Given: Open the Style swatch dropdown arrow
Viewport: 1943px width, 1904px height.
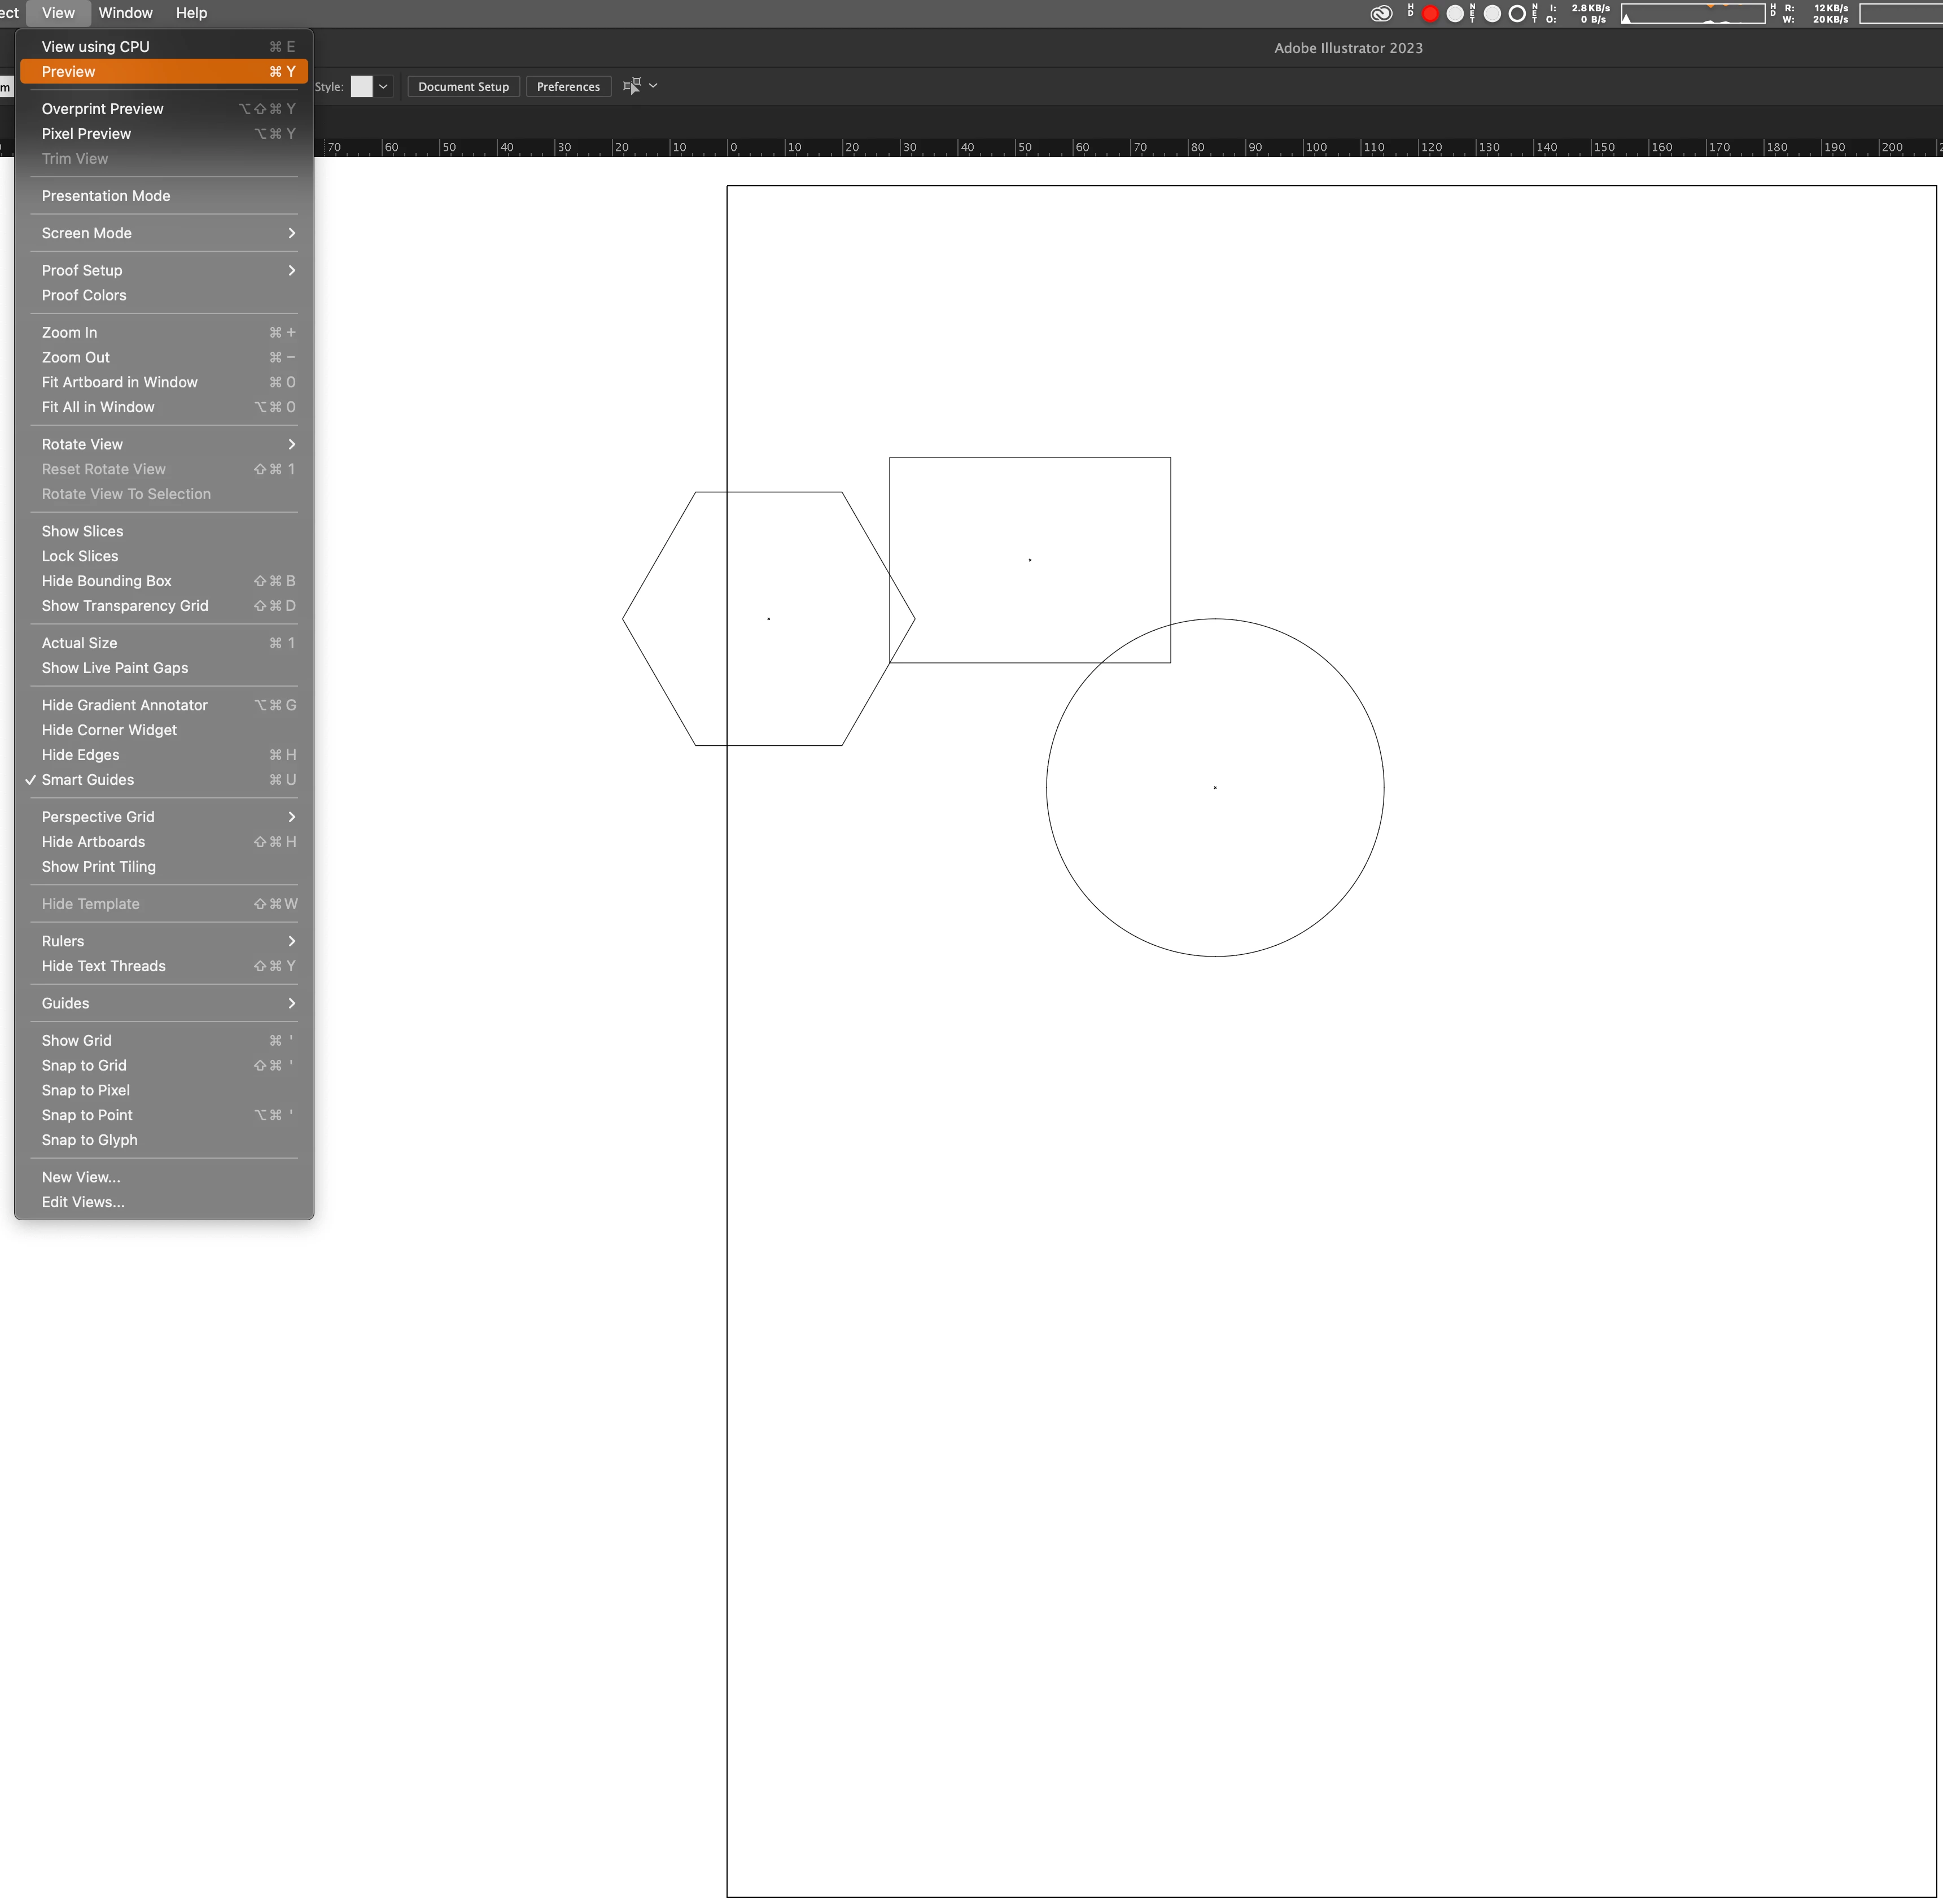Looking at the screenshot, I should (383, 86).
